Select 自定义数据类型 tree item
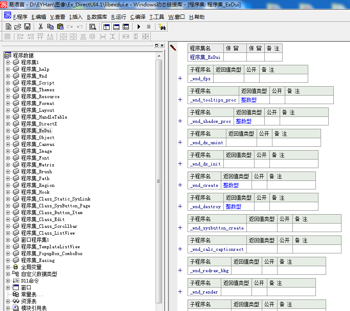The height and width of the screenshot is (311, 350). pos(39,274)
